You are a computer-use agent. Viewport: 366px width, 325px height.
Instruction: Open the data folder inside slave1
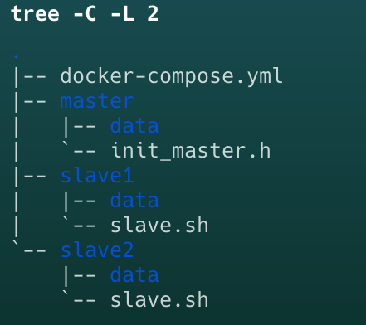point(134,201)
